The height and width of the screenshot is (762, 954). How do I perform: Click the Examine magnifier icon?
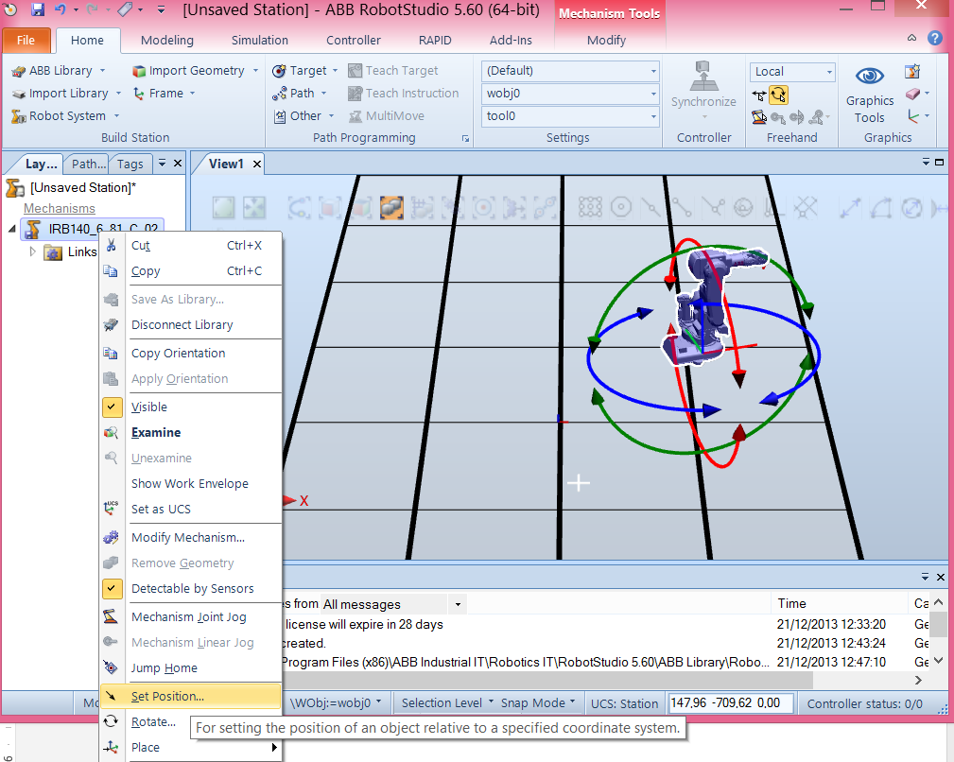point(112,432)
